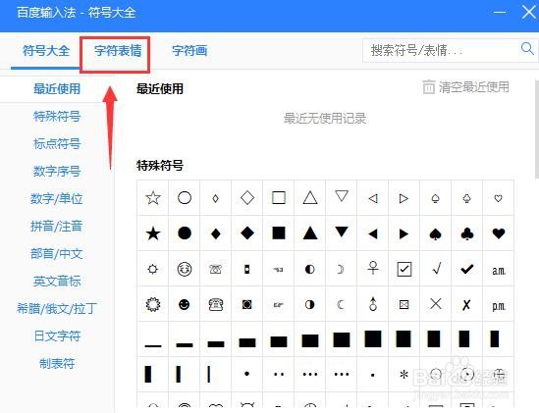Screen dimensions: 539x413
Task: Click the search magnifier icon
Action: coord(527,49)
